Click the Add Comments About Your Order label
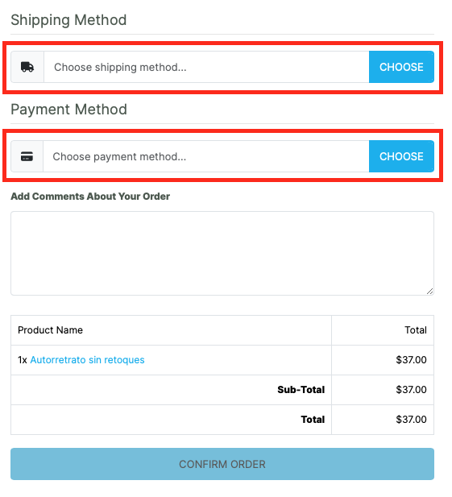This screenshot has width=452, height=497. coord(90,197)
